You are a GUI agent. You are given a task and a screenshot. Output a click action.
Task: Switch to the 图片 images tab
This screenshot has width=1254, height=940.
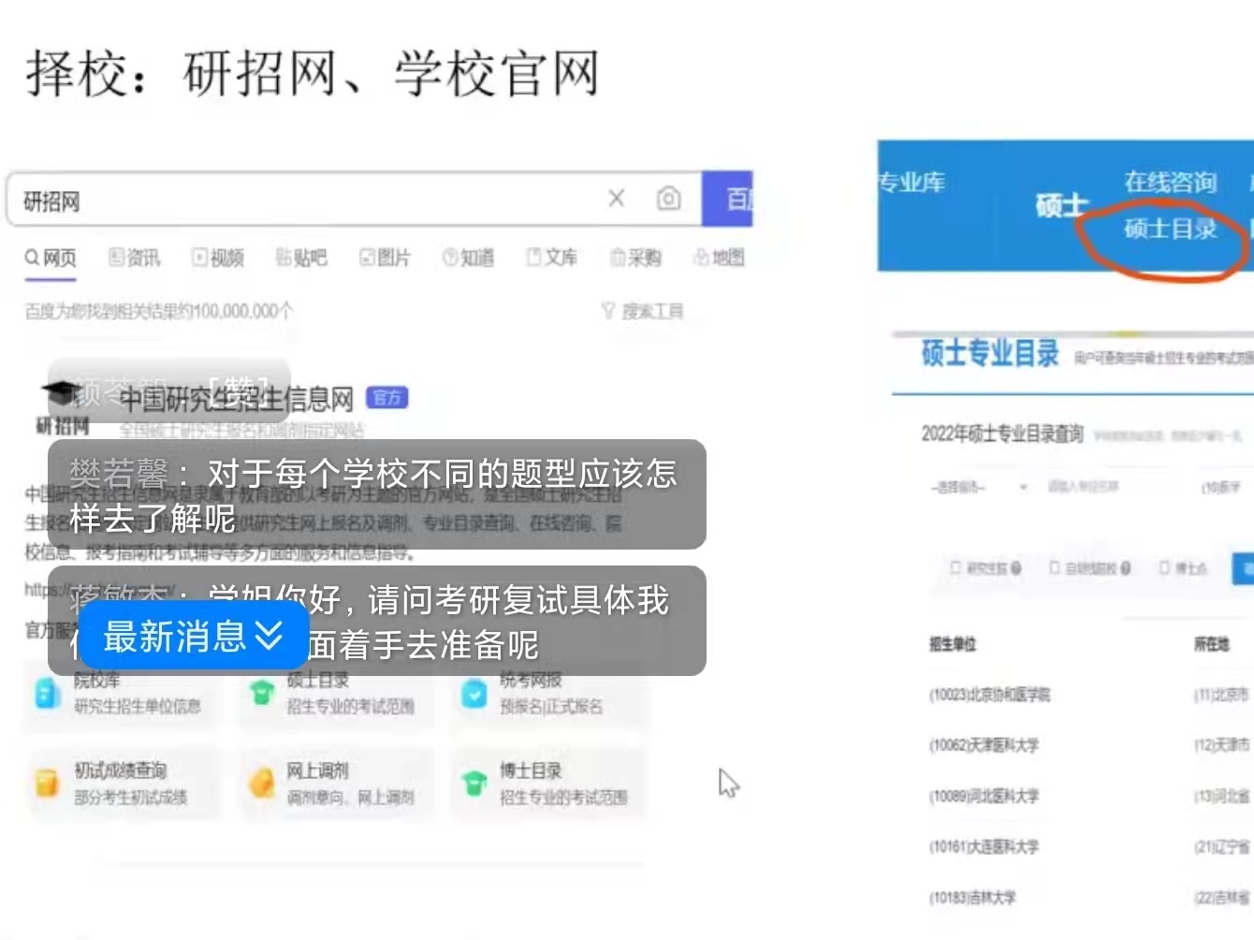point(386,257)
